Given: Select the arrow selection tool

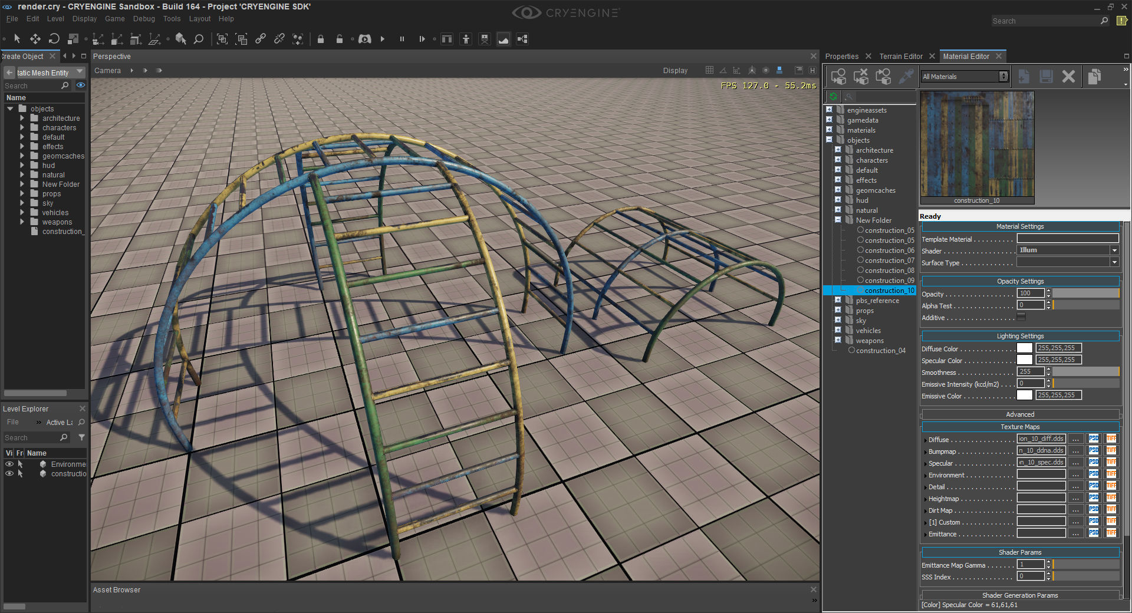Looking at the screenshot, I should [17, 39].
